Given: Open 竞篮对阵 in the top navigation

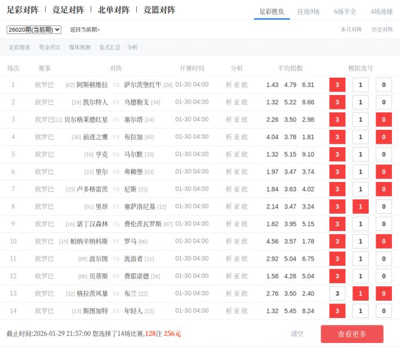Looking at the screenshot, I should pos(159,10).
